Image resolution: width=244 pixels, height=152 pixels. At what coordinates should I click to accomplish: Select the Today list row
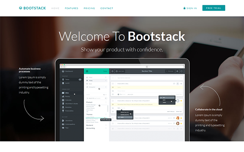coord(96,81)
